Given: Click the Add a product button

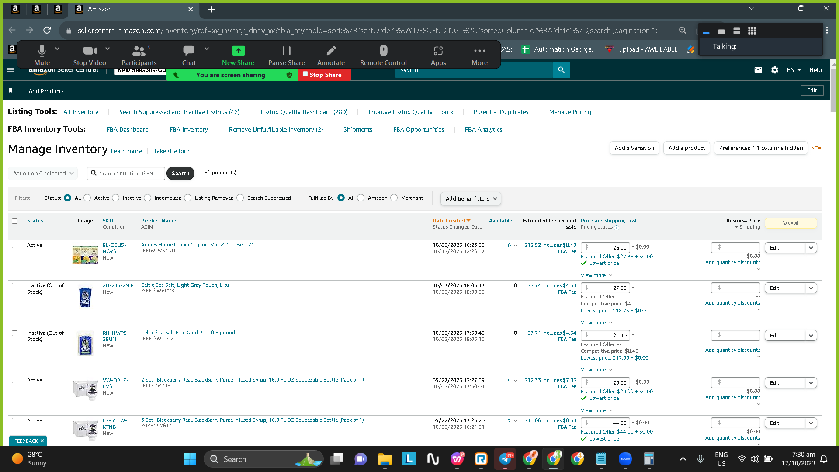Looking at the screenshot, I should 687,148.
